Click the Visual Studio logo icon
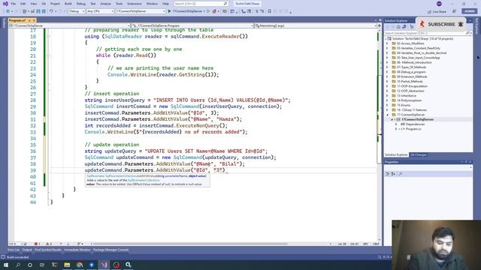Viewport: 481px width, 270px height. coord(5,4)
